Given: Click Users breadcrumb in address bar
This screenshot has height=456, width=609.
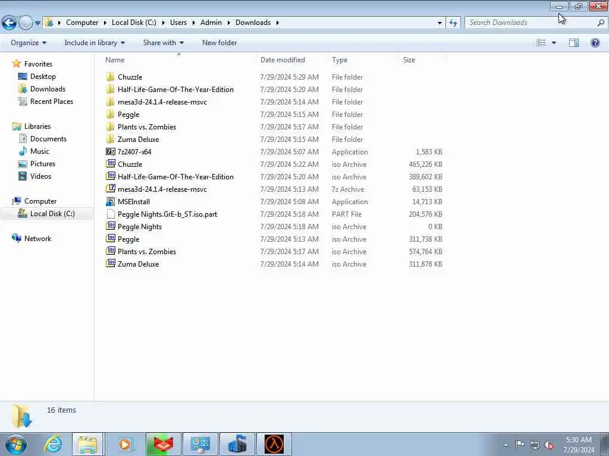Looking at the screenshot, I should pyautogui.click(x=178, y=23).
